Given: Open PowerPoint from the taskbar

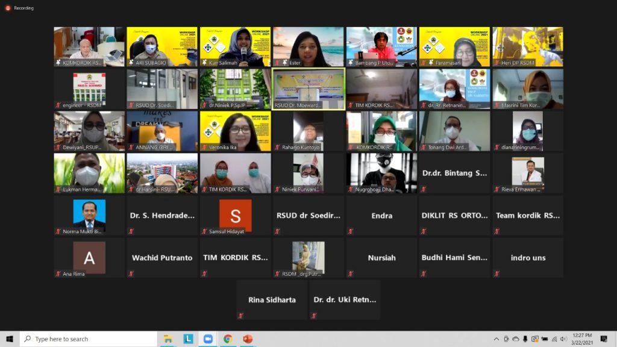Looking at the screenshot, I should click(247, 339).
